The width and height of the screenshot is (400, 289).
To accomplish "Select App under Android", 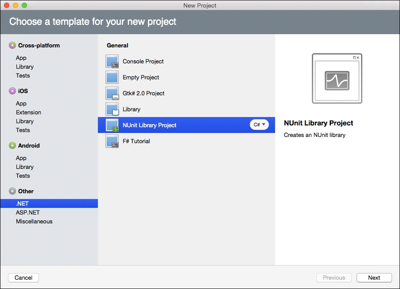I will tap(21, 158).
